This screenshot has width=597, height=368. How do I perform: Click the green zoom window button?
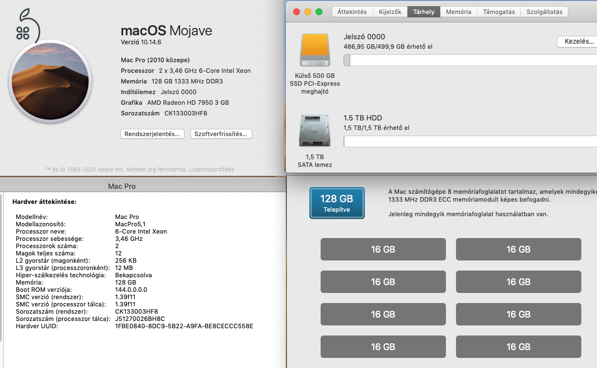(319, 12)
